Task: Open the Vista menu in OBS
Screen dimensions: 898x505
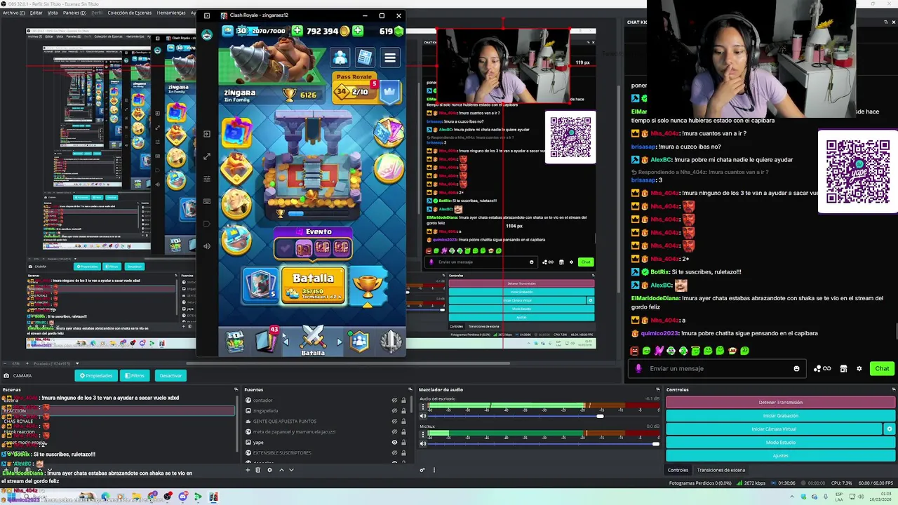Action: (x=53, y=13)
